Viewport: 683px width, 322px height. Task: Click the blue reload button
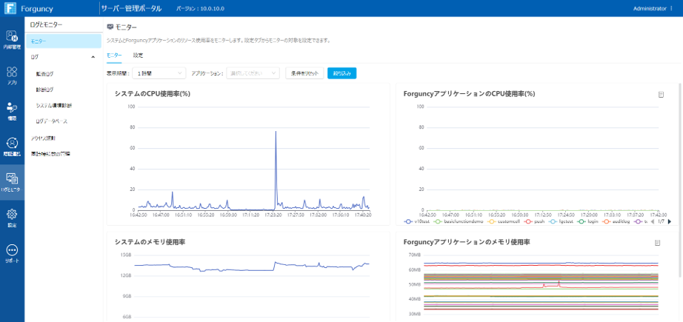point(341,73)
